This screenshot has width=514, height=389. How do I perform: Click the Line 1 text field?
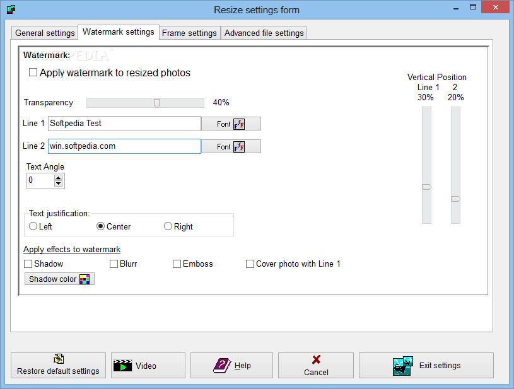[125, 124]
